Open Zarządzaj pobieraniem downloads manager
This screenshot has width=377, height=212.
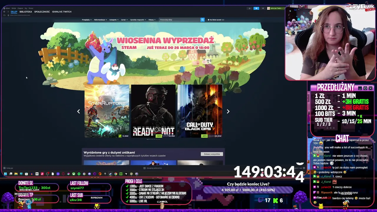tap(153, 168)
